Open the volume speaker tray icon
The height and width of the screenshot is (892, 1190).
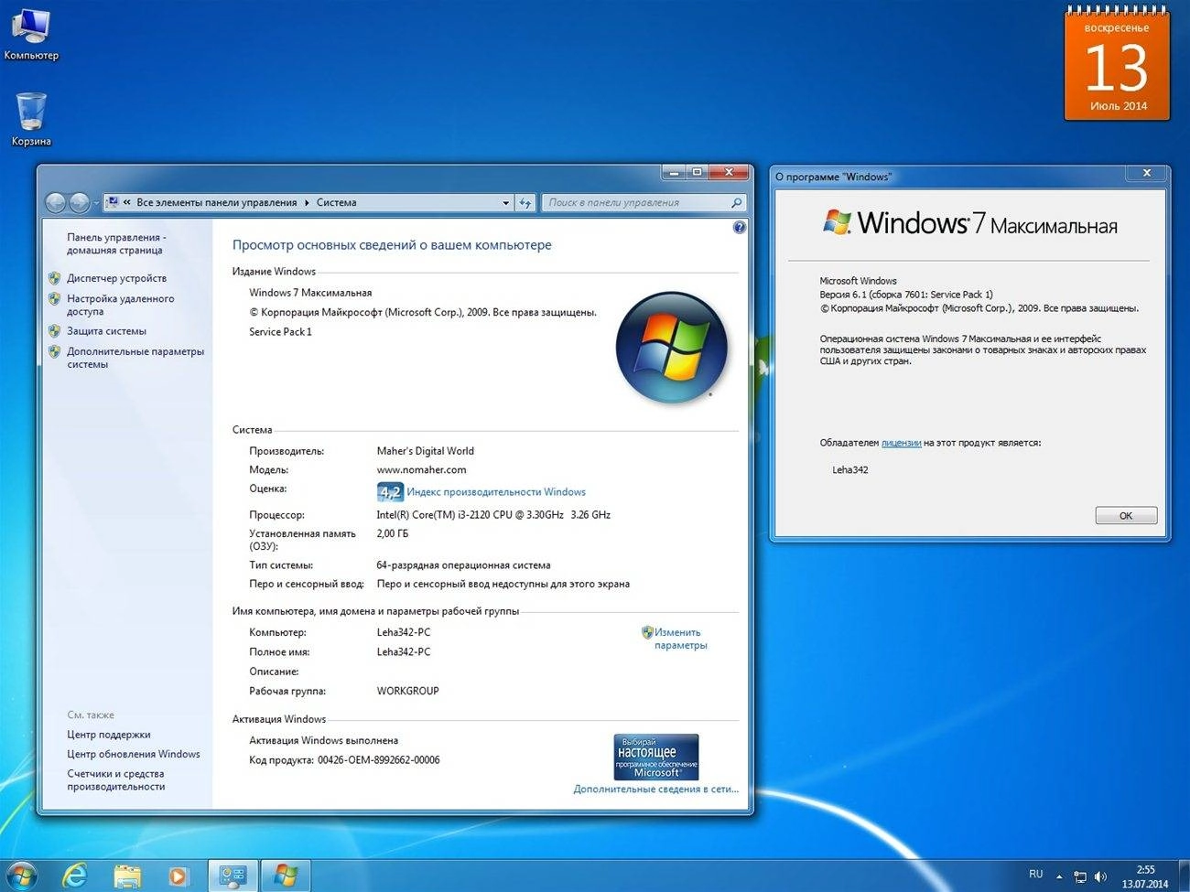1100,876
